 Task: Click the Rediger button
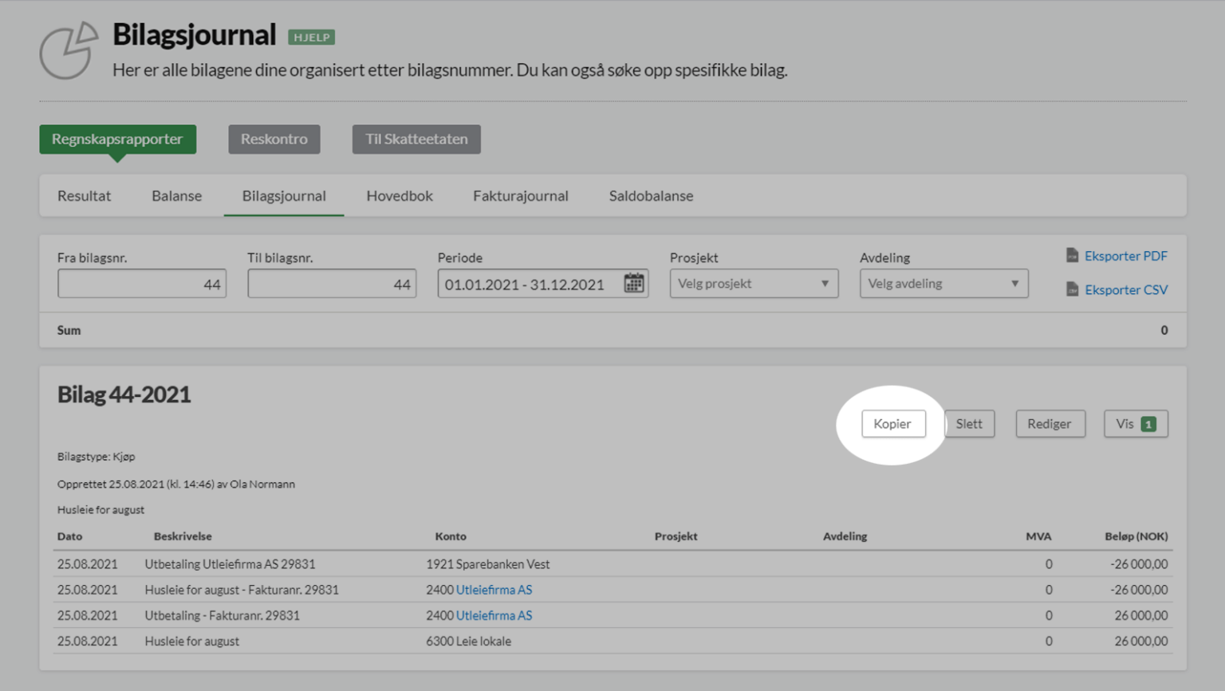tap(1050, 424)
